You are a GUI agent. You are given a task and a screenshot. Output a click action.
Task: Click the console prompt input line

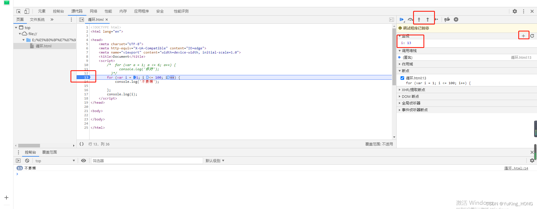tap(275, 174)
